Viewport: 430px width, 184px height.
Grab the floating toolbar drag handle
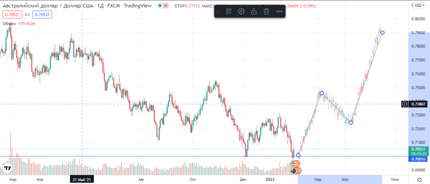pyautogui.click(x=218, y=11)
